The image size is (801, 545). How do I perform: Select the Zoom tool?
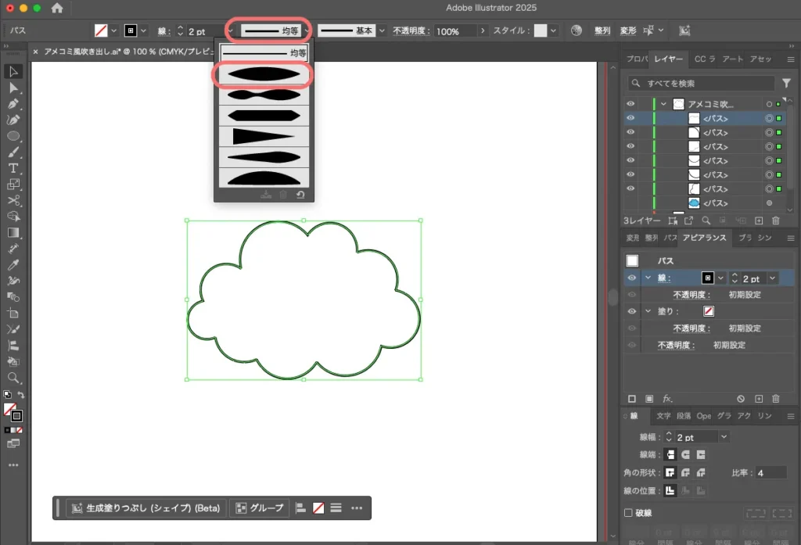13,378
